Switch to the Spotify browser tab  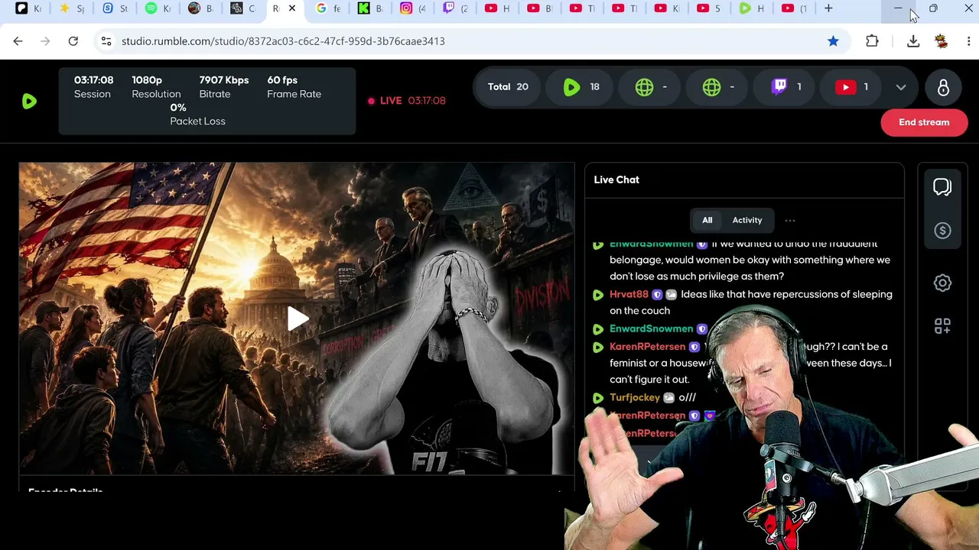tap(158, 8)
